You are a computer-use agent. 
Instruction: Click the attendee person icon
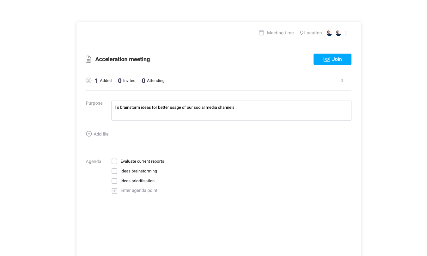coord(89,80)
